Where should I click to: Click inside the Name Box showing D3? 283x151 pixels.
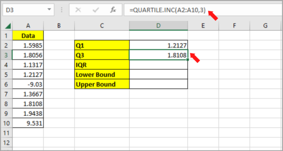25,10
